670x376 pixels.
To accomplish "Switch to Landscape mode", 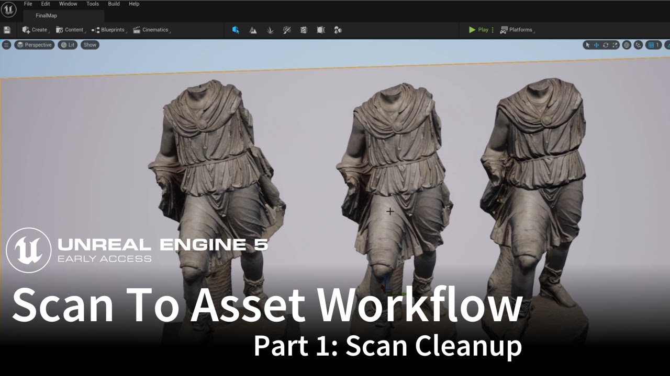I will 253,30.
